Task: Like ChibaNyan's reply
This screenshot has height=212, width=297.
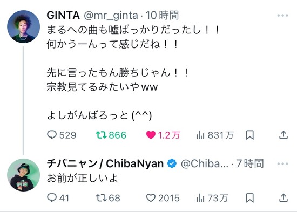Action: point(163,198)
